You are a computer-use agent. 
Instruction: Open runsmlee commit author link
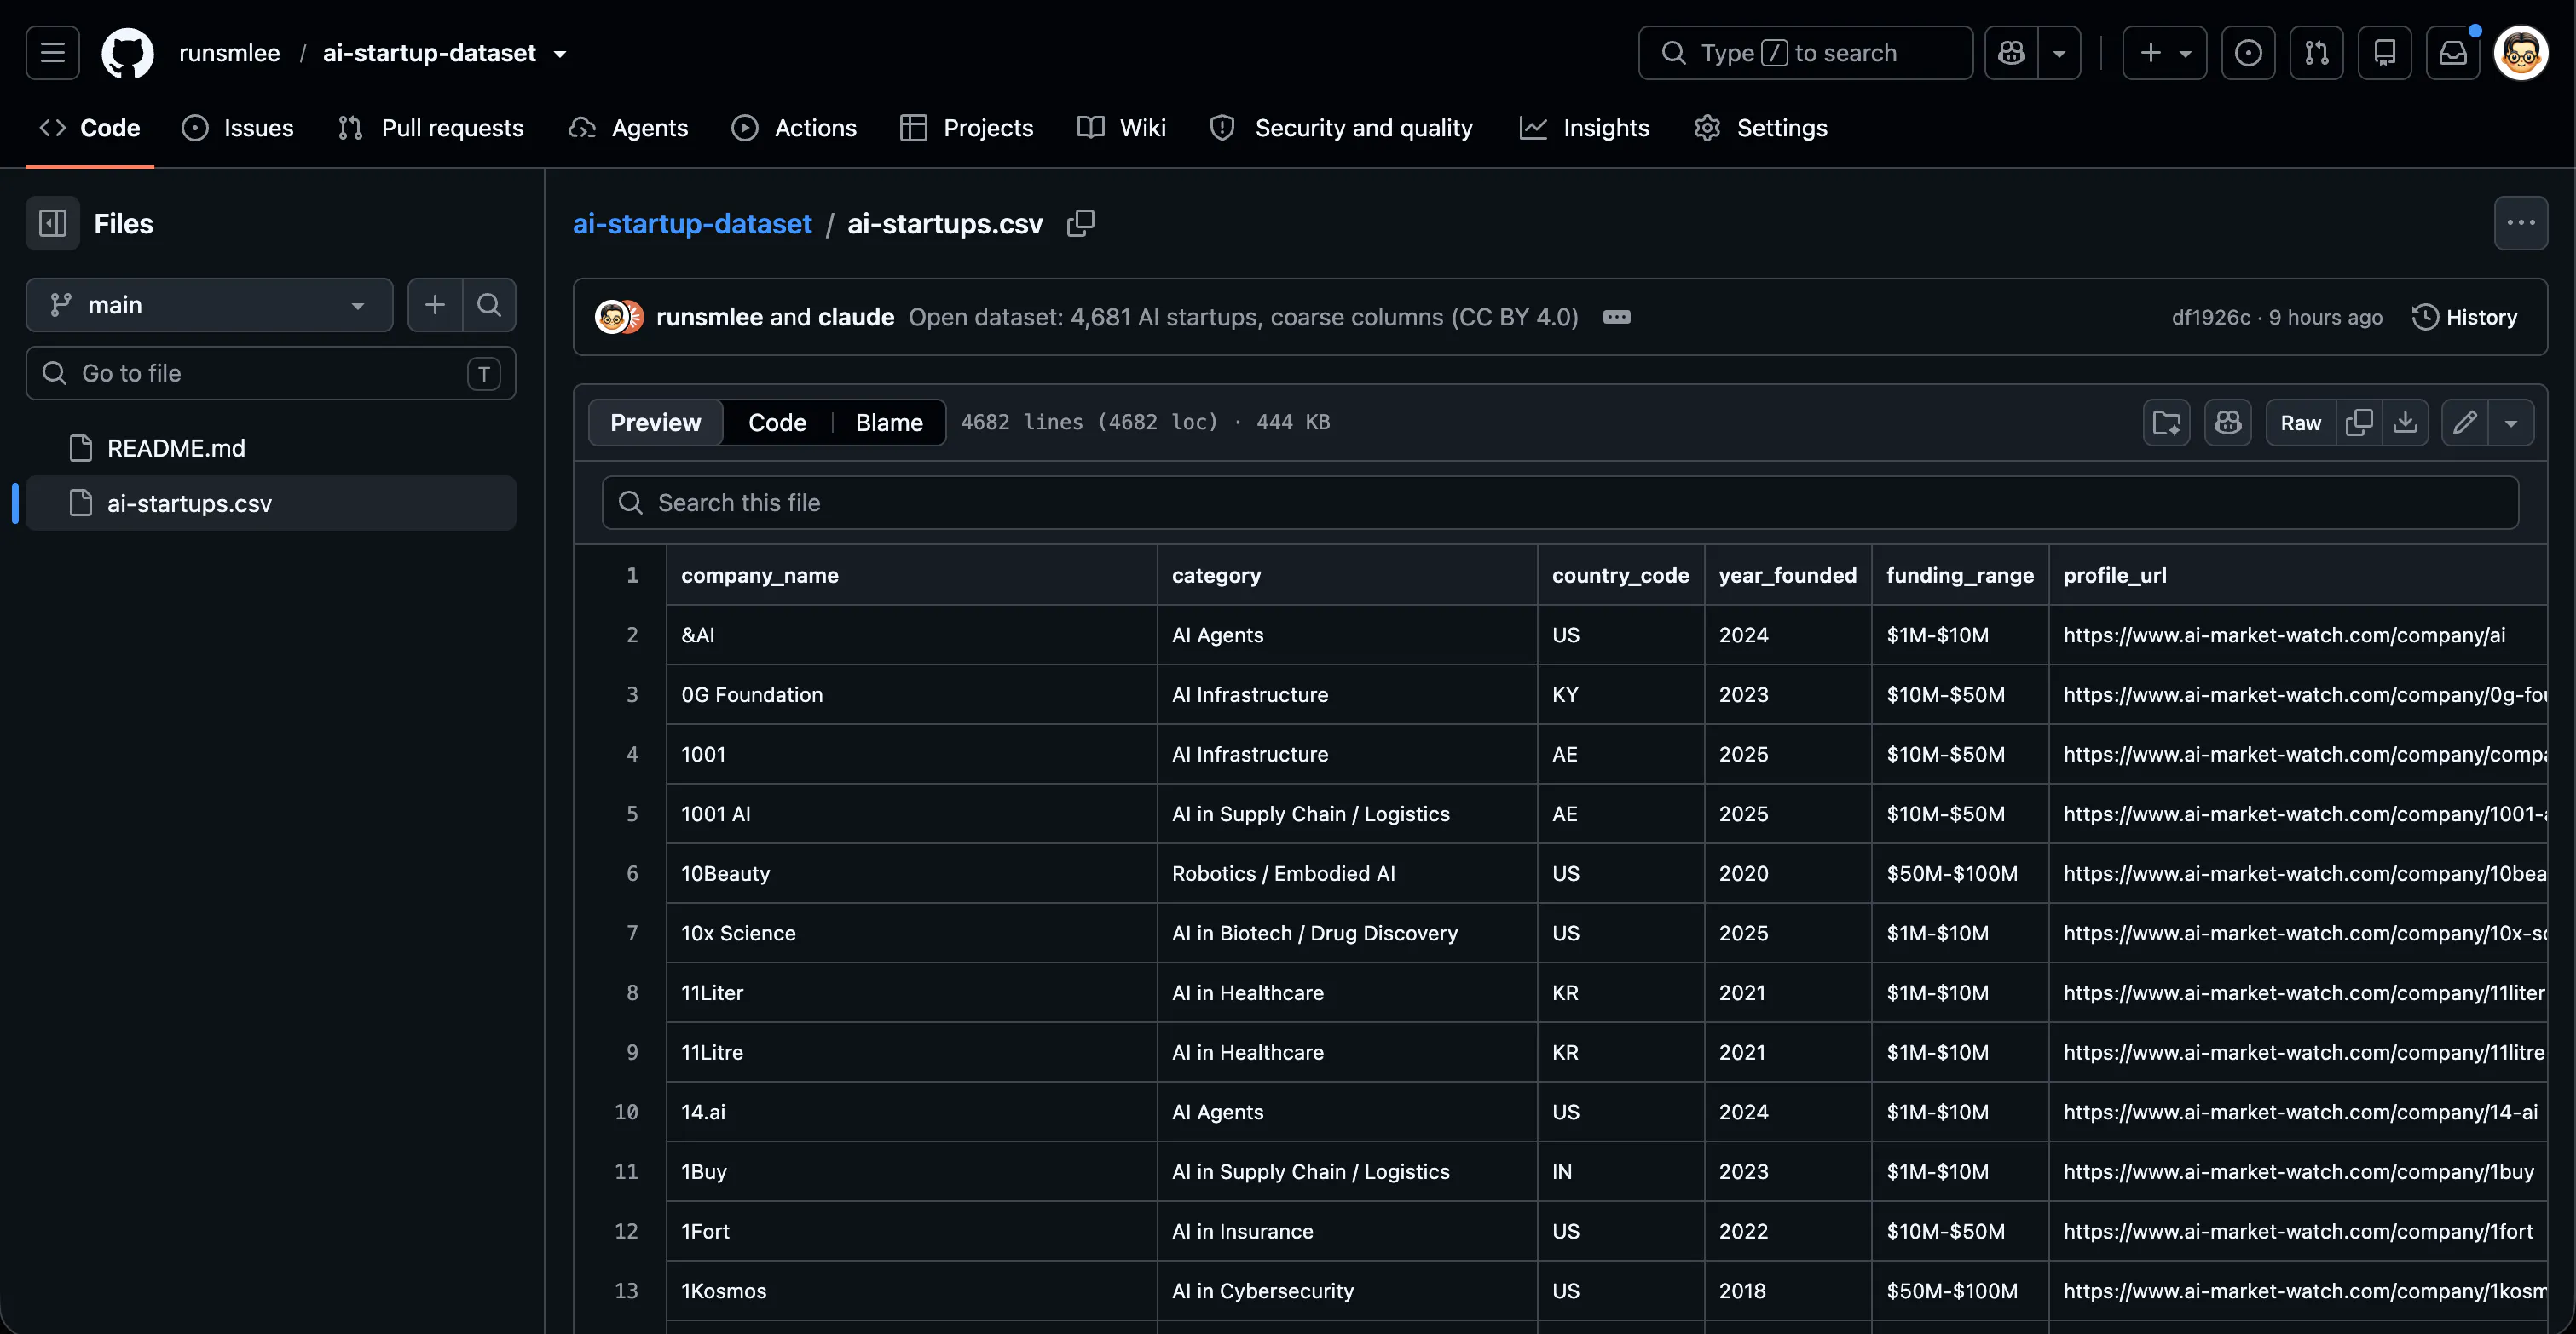(x=709, y=317)
